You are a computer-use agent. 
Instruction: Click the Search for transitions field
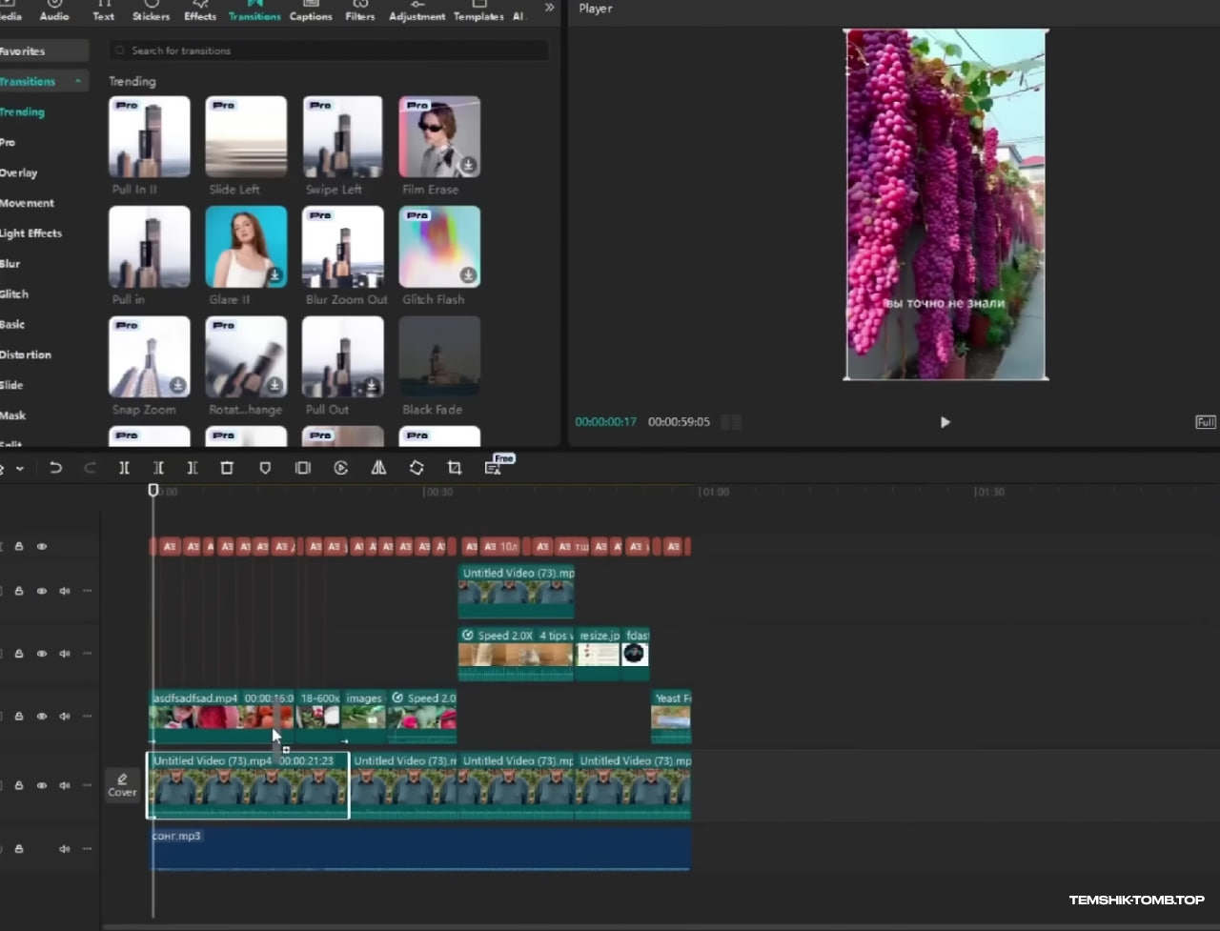click(329, 51)
